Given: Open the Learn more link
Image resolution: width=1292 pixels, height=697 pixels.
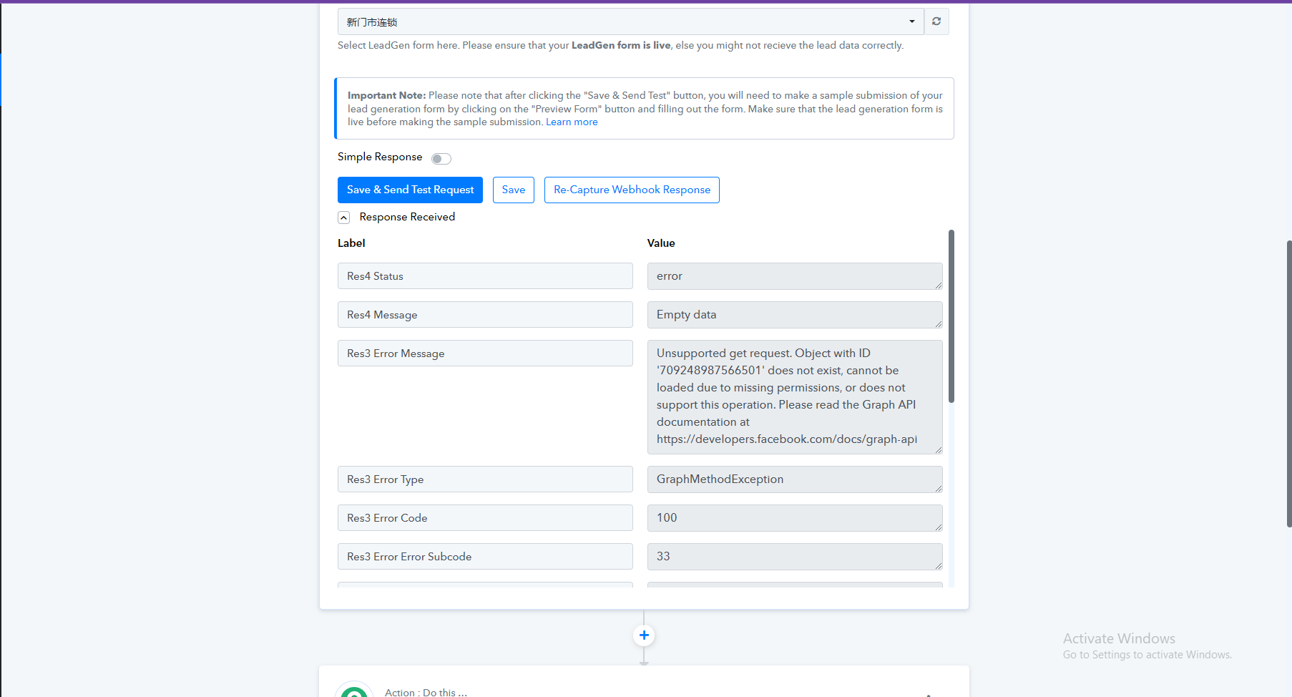Looking at the screenshot, I should [x=572, y=122].
